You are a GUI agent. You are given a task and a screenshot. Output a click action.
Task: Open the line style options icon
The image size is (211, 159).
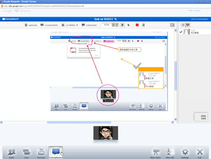[x=143, y=25]
